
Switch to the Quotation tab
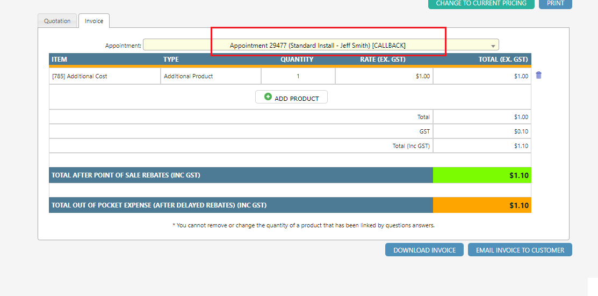pyautogui.click(x=57, y=21)
